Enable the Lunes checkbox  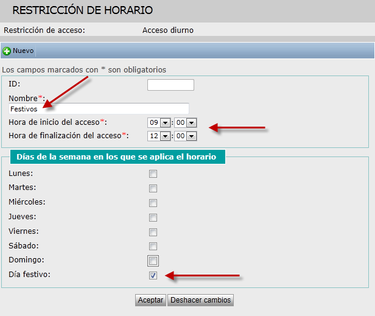pos(153,174)
